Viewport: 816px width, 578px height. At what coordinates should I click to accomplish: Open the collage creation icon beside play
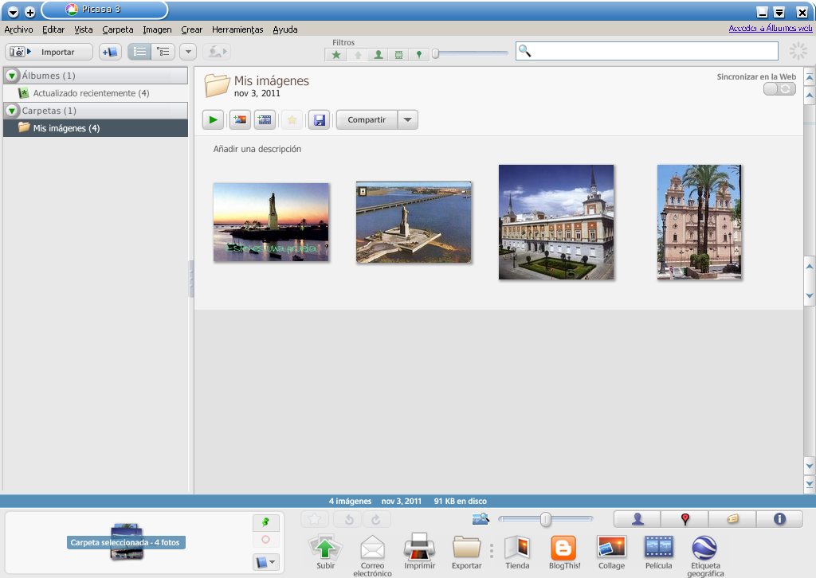coord(239,119)
